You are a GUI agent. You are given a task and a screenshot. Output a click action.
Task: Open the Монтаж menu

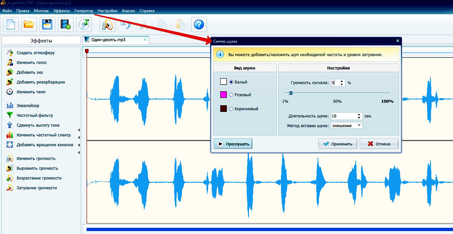point(41,11)
